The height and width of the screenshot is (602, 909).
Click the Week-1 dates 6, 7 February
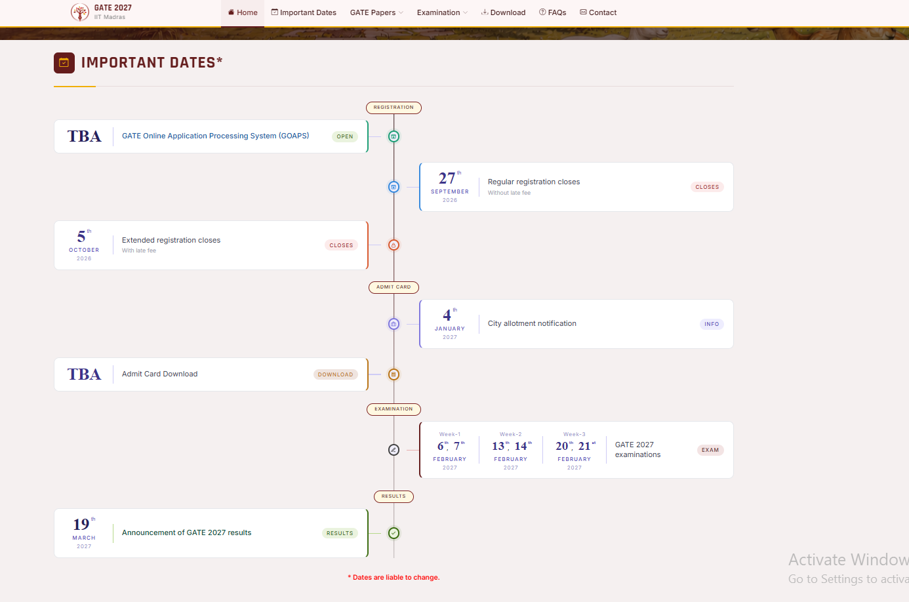[450, 451]
